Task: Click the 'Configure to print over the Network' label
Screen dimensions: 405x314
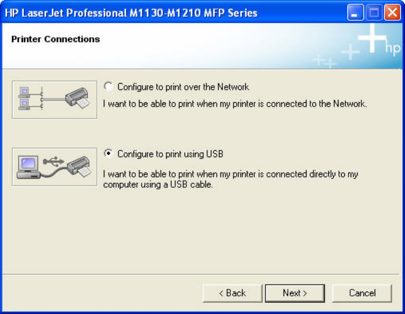Action: click(183, 87)
